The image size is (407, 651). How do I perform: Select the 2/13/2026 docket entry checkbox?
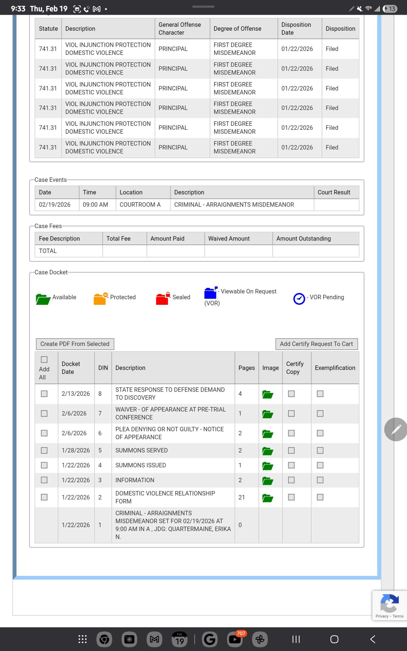44,394
